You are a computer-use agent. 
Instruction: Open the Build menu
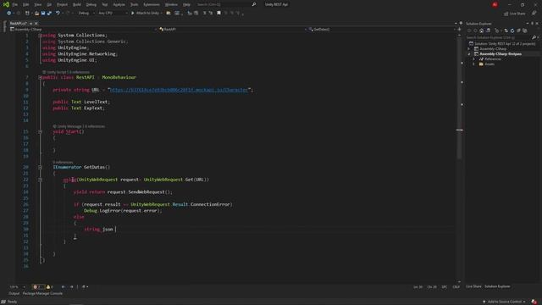point(77,4)
